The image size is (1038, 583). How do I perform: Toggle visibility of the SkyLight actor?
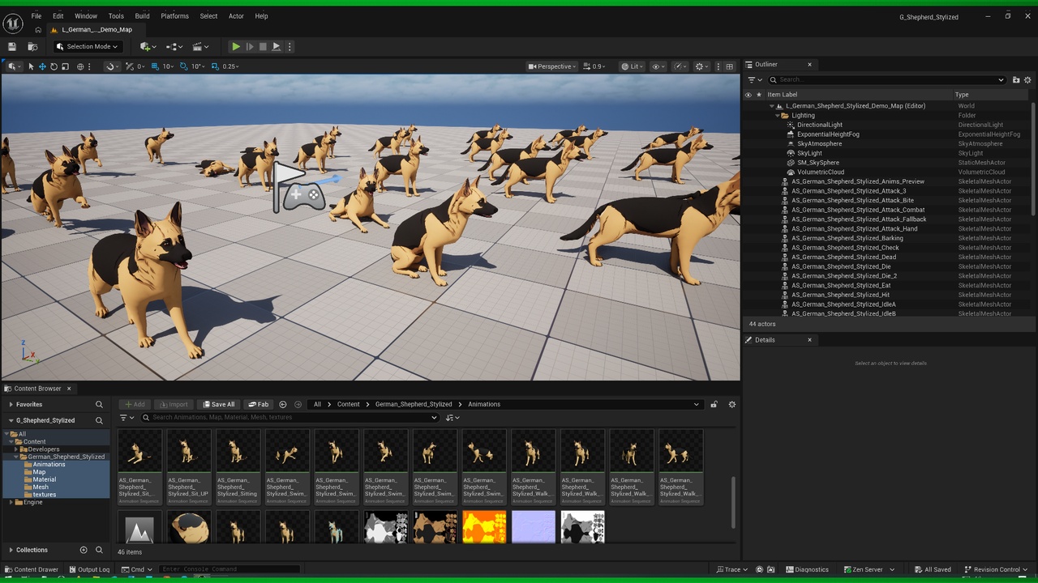pyautogui.click(x=748, y=153)
